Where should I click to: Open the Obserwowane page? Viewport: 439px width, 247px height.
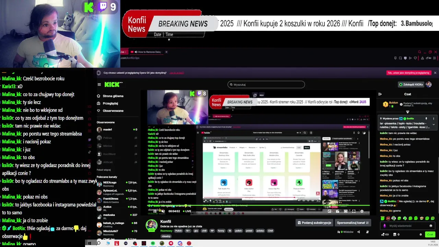coord(110,110)
